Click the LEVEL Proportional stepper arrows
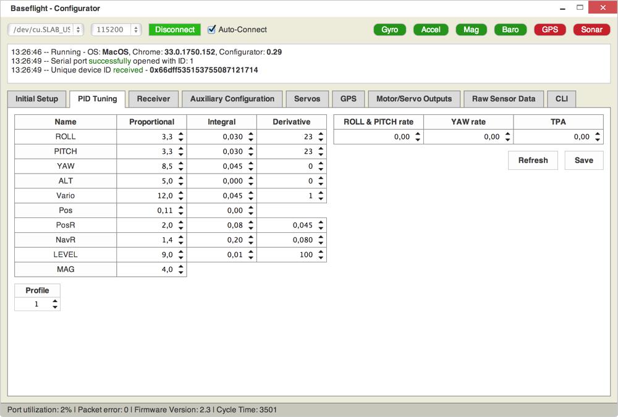The image size is (618, 417). [x=180, y=255]
